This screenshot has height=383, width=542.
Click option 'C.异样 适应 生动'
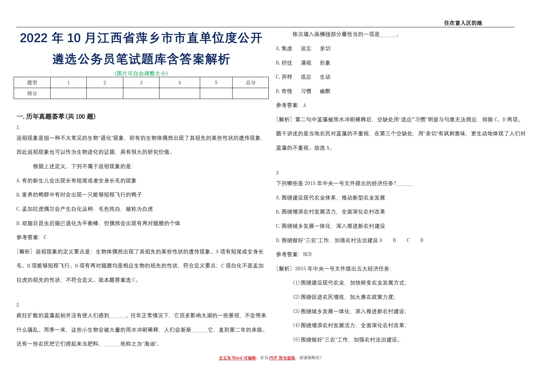303,77
